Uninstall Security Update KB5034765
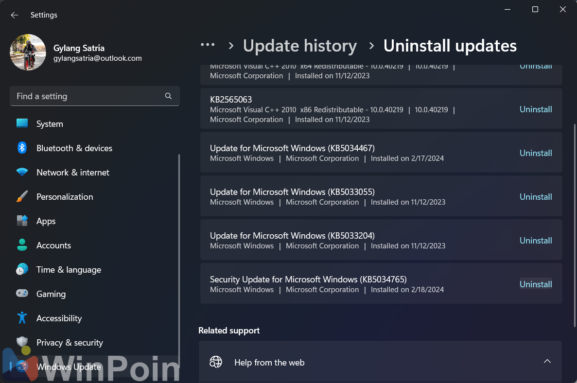 [x=536, y=284]
